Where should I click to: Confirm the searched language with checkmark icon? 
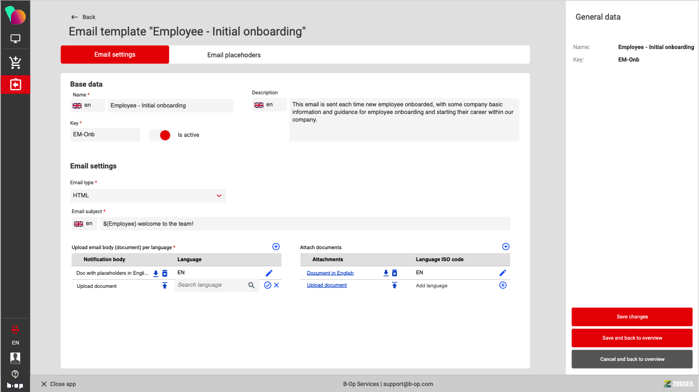tap(267, 285)
